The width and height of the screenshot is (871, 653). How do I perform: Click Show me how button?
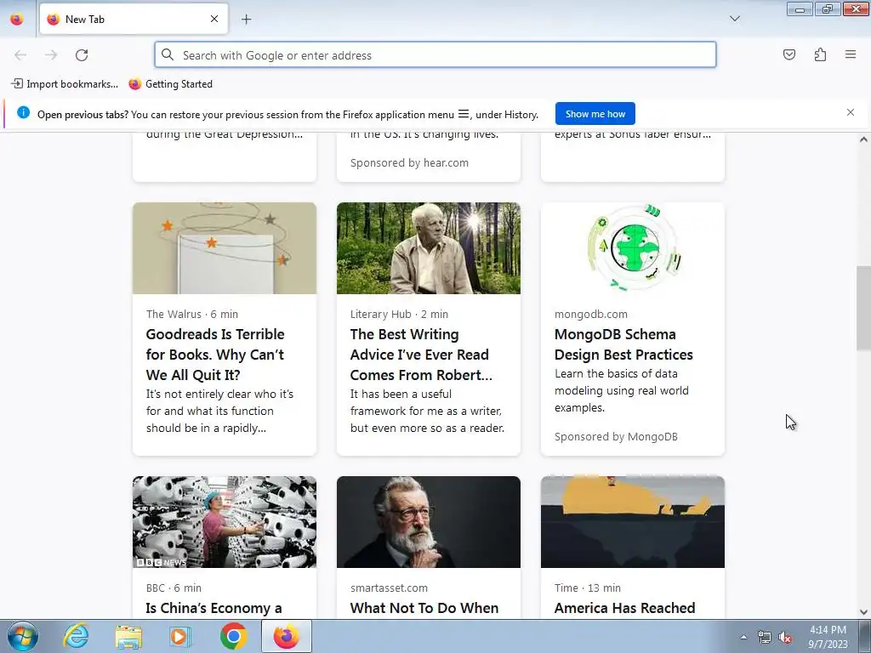[x=595, y=114]
